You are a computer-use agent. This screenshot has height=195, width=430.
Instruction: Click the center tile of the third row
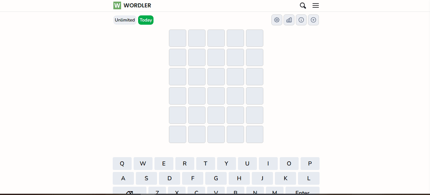(216, 77)
